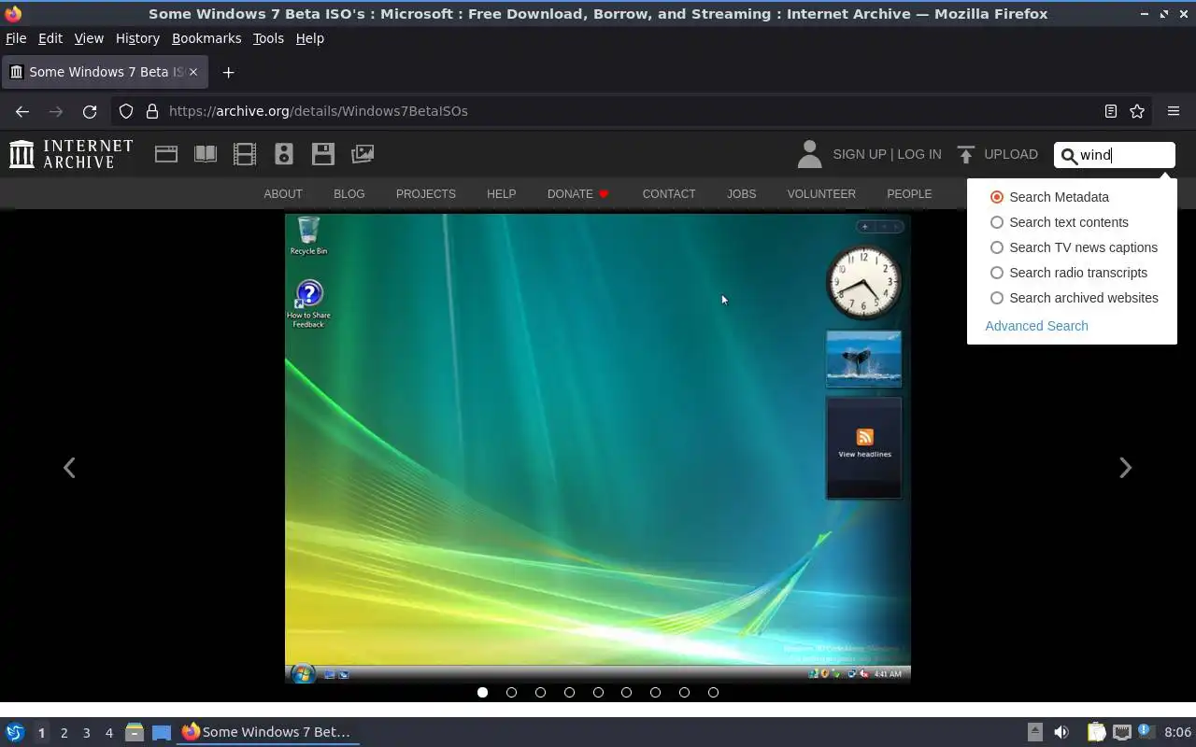Open the ABOUT nav link
The height and width of the screenshot is (747, 1196).
pyautogui.click(x=283, y=194)
